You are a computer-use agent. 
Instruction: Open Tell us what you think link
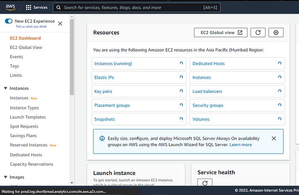pos(31,26)
